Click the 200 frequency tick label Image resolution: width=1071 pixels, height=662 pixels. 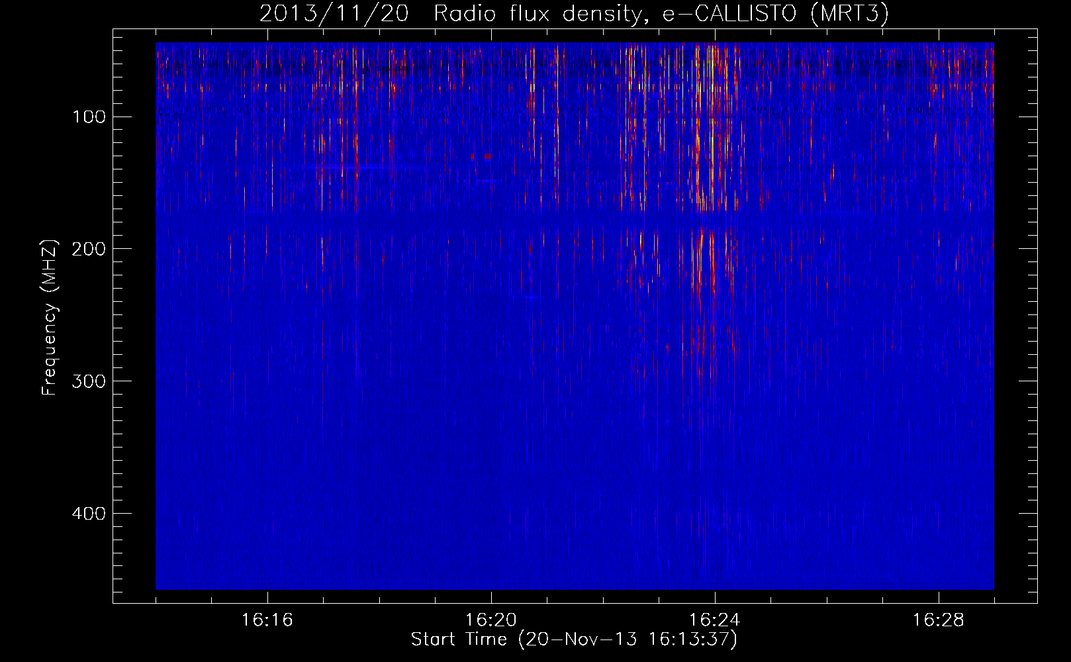tap(89, 249)
